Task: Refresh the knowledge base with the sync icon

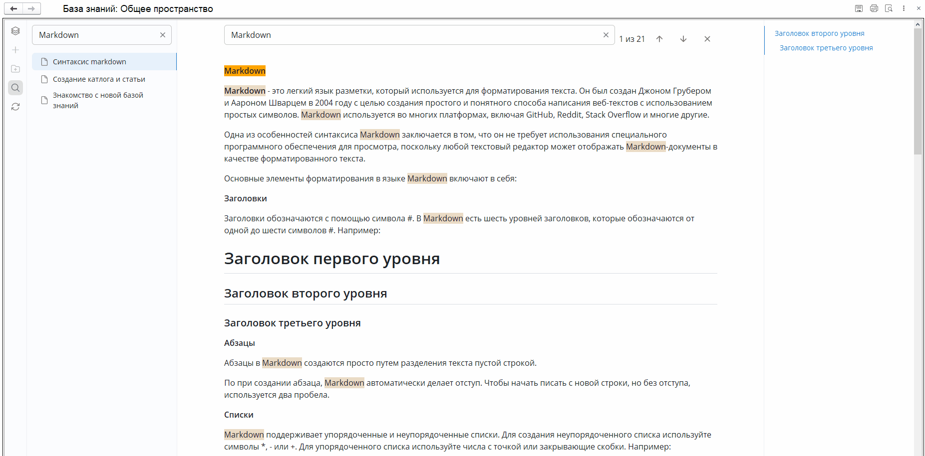Action: point(15,107)
